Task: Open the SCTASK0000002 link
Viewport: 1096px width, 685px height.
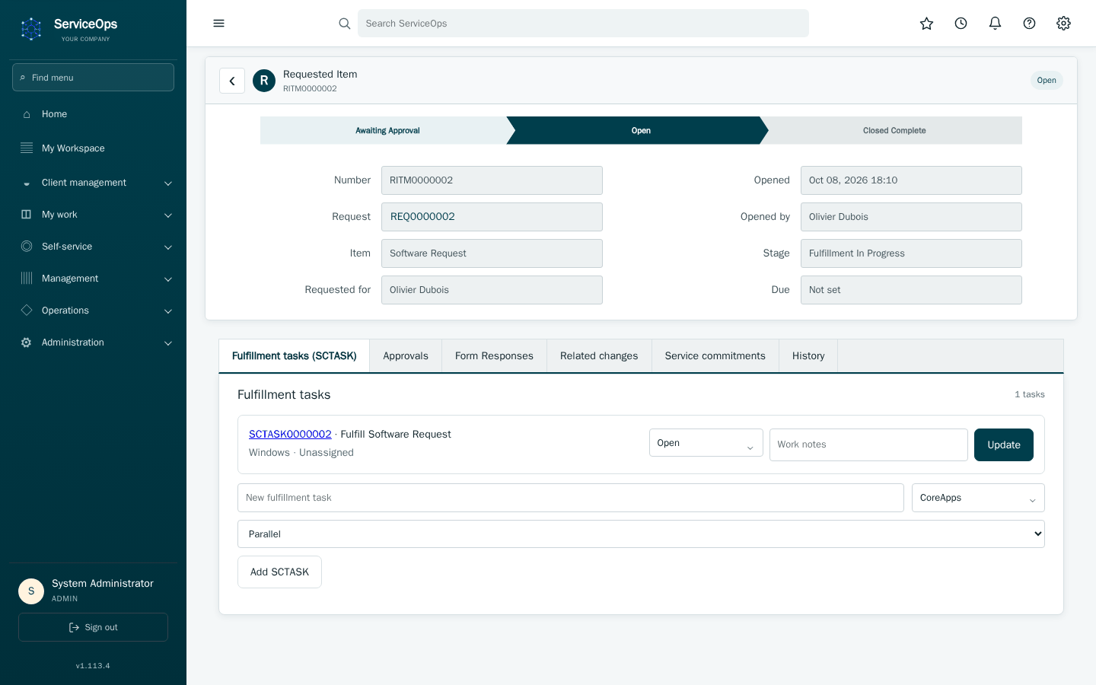Action: click(290, 434)
